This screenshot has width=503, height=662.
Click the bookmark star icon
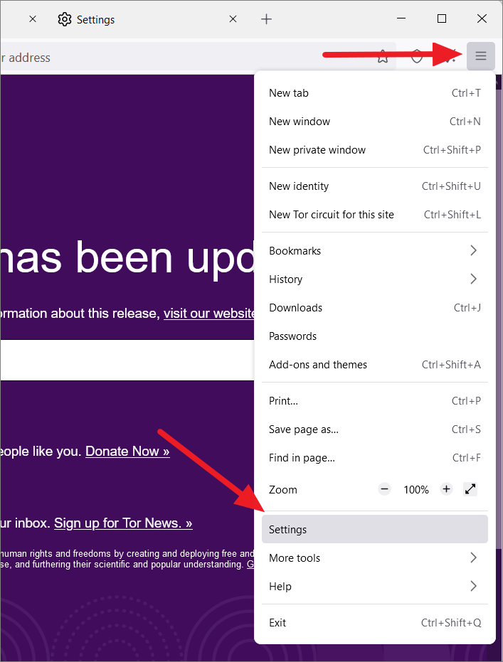(383, 55)
